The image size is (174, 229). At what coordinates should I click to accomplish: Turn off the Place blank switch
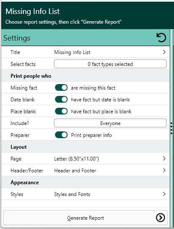pyautogui.click(x=61, y=111)
